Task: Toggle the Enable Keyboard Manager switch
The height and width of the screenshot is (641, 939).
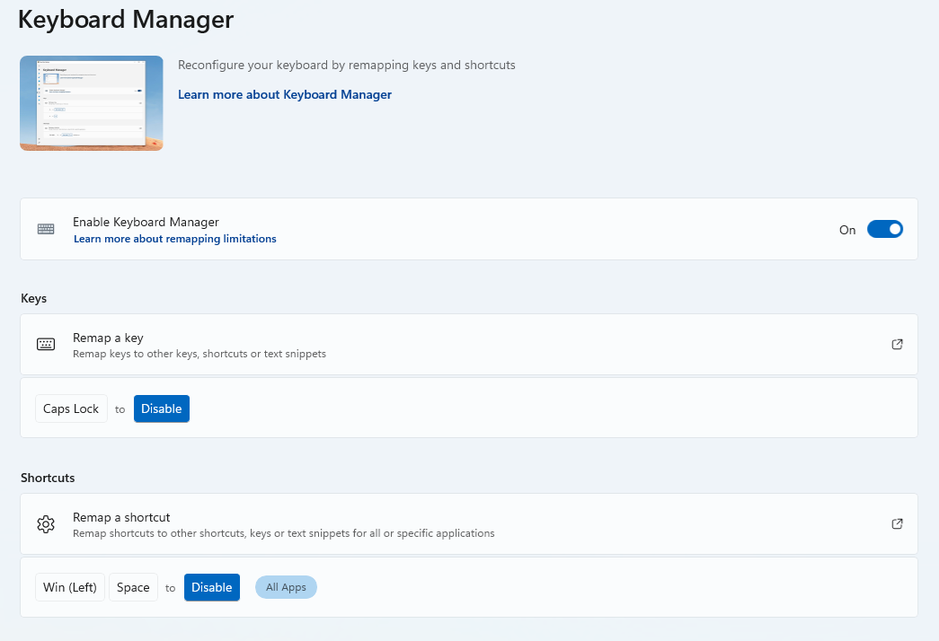Action: (x=884, y=229)
